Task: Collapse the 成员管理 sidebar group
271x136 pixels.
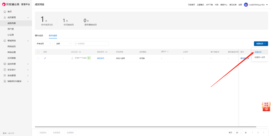Action: pos(28,17)
